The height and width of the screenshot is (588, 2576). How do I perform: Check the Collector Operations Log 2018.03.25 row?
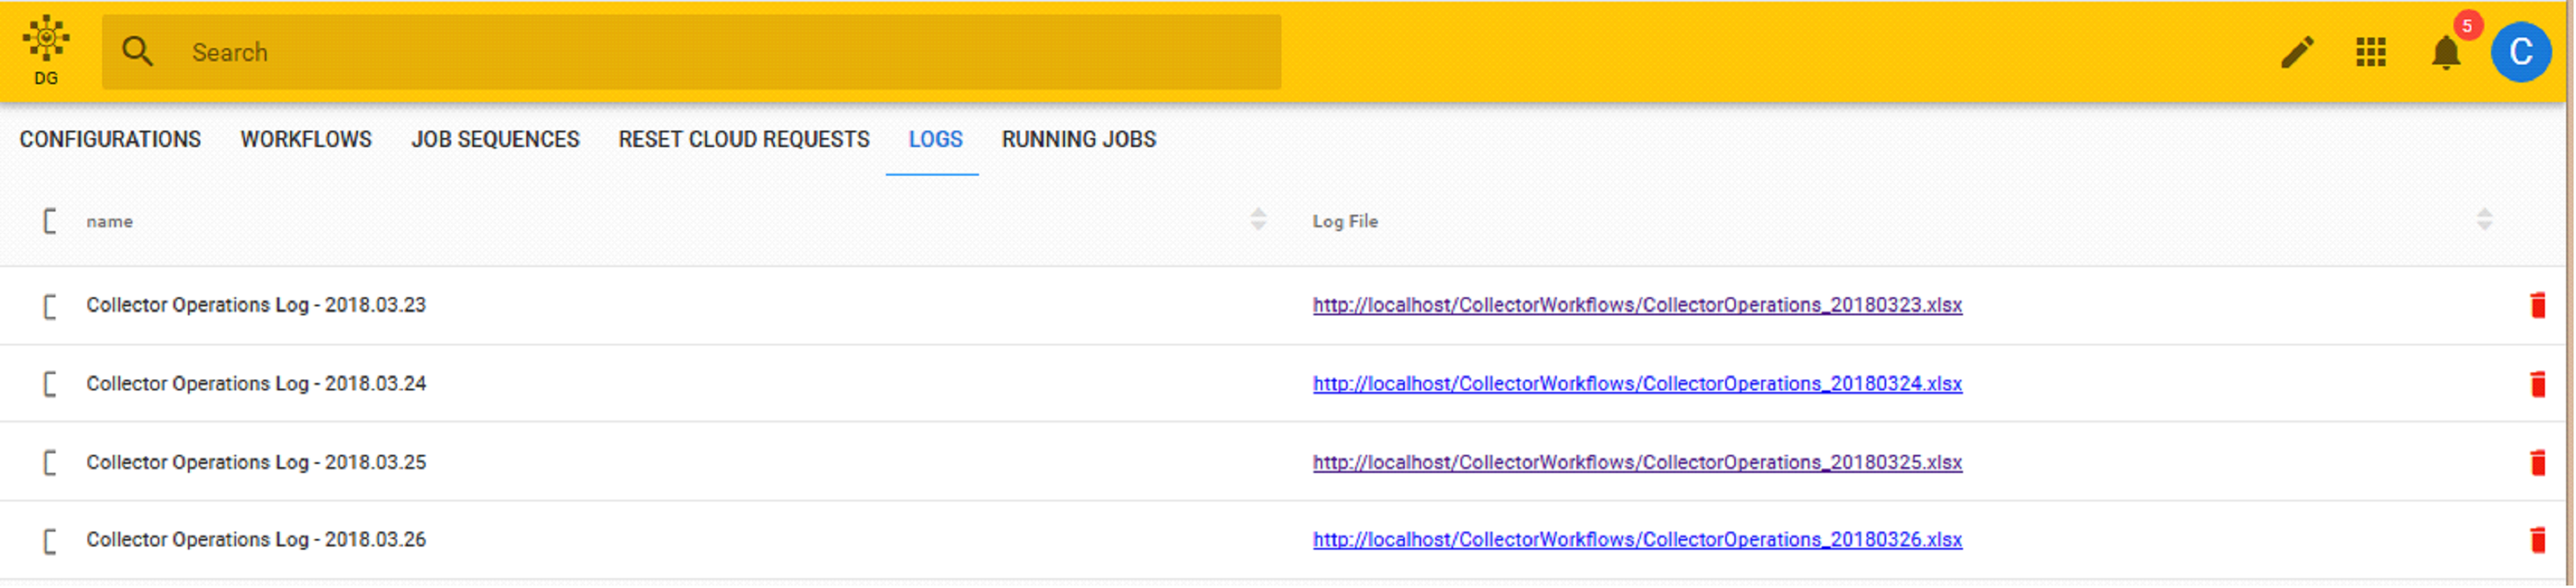(x=50, y=463)
